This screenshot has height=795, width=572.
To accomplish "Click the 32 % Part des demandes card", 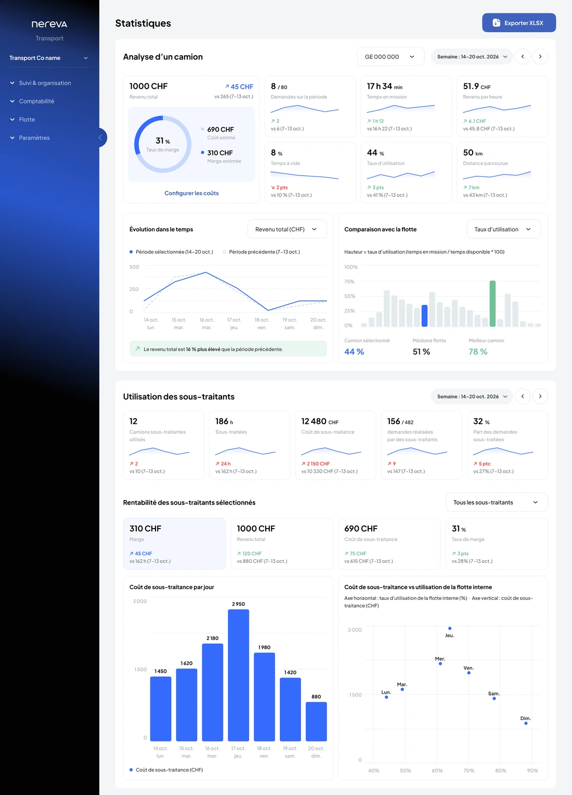I will pos(508,445).
